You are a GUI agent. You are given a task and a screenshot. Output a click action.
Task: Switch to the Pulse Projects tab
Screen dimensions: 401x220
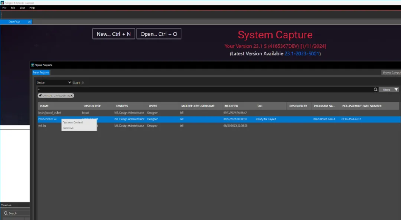coord(41,73)
